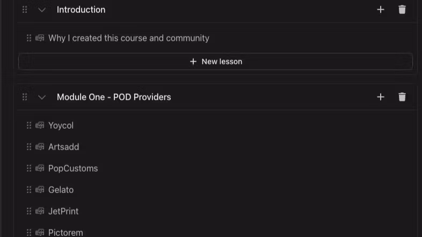This screenshot has height=237, width=422.
Task: Delete the Introduction section via trash icon
Action: (402, 10)
